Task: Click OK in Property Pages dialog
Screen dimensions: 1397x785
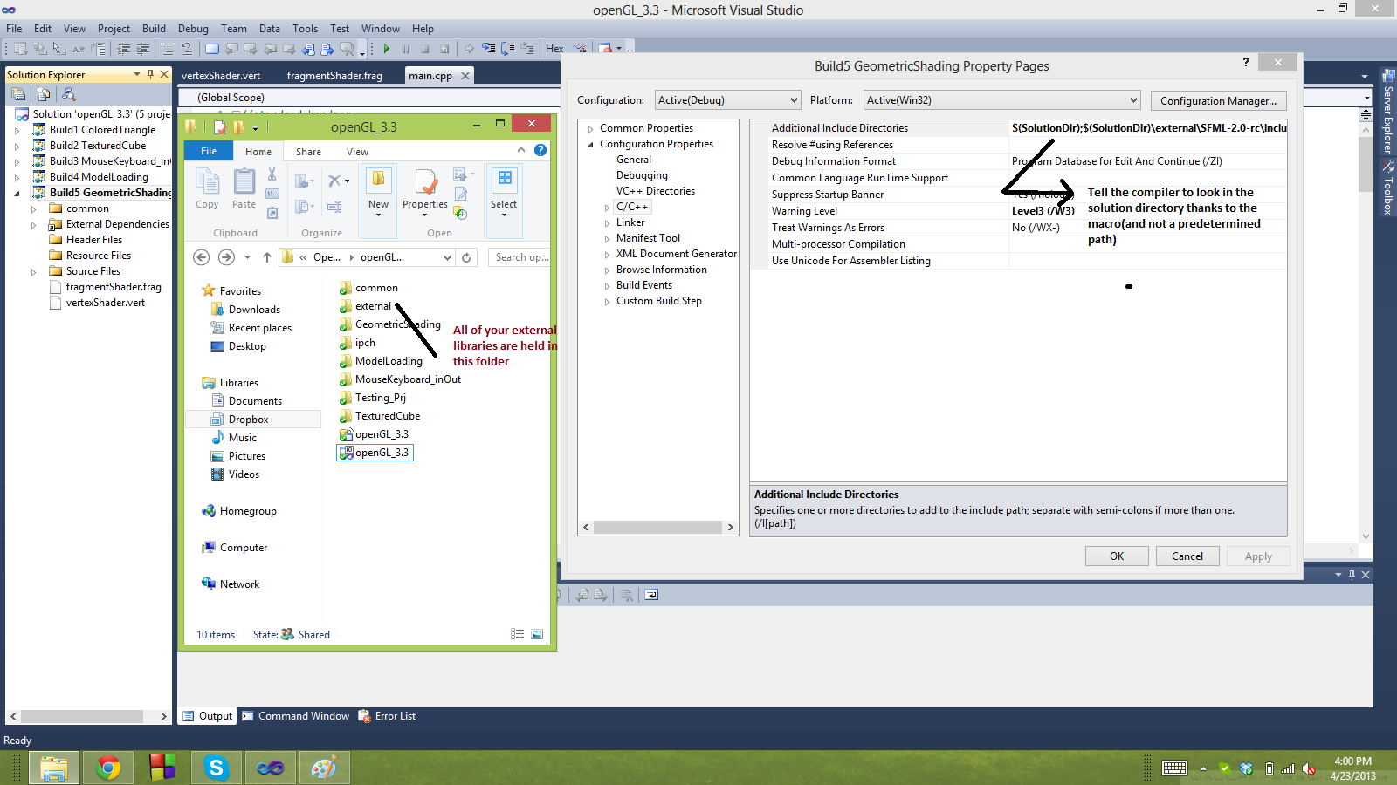Action: (x=1117, y=556)
